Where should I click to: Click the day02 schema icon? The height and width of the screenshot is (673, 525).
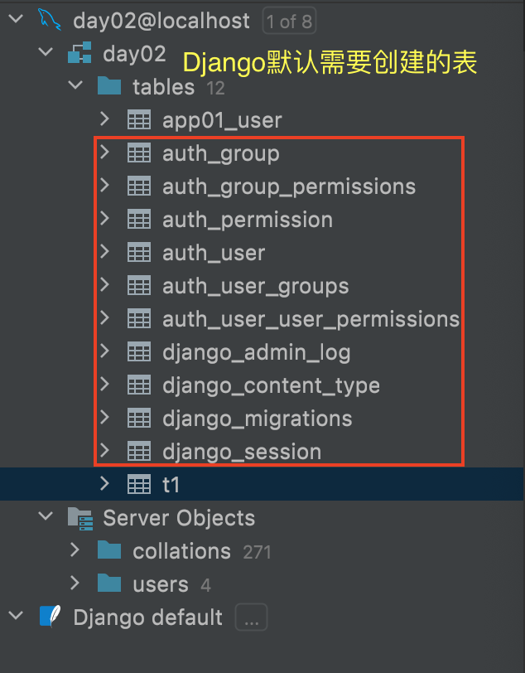coord(79,54)
